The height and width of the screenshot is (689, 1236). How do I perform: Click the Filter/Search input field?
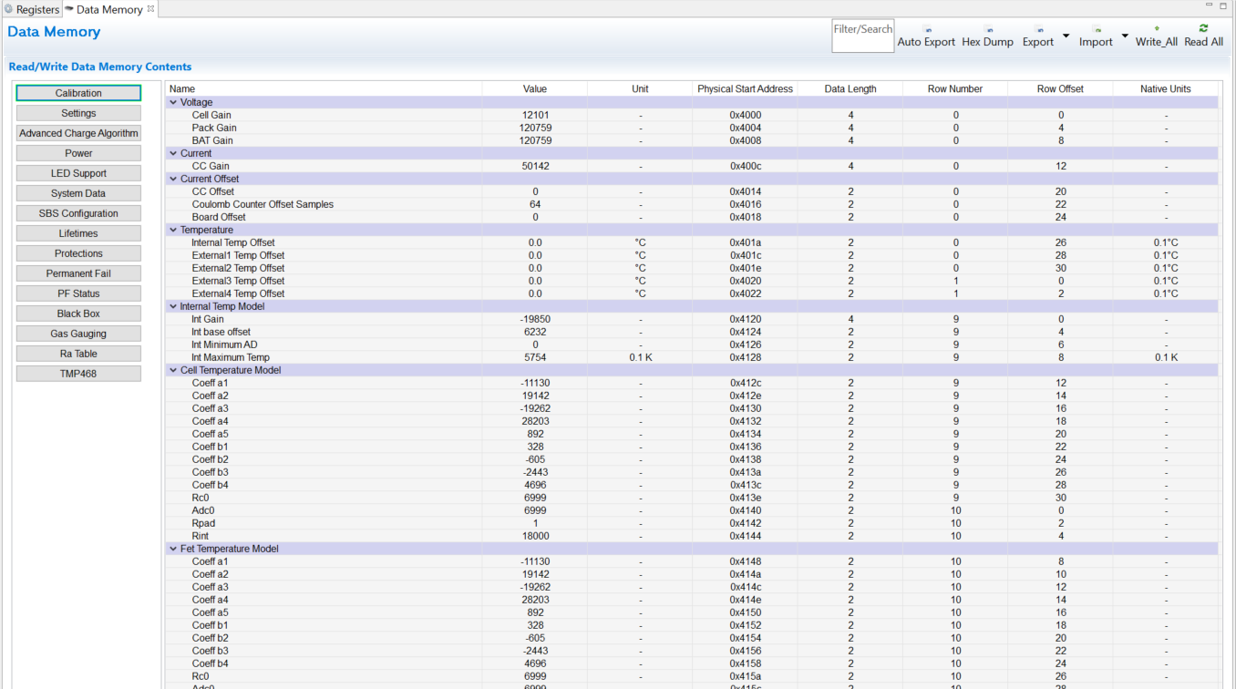(862, 36)
